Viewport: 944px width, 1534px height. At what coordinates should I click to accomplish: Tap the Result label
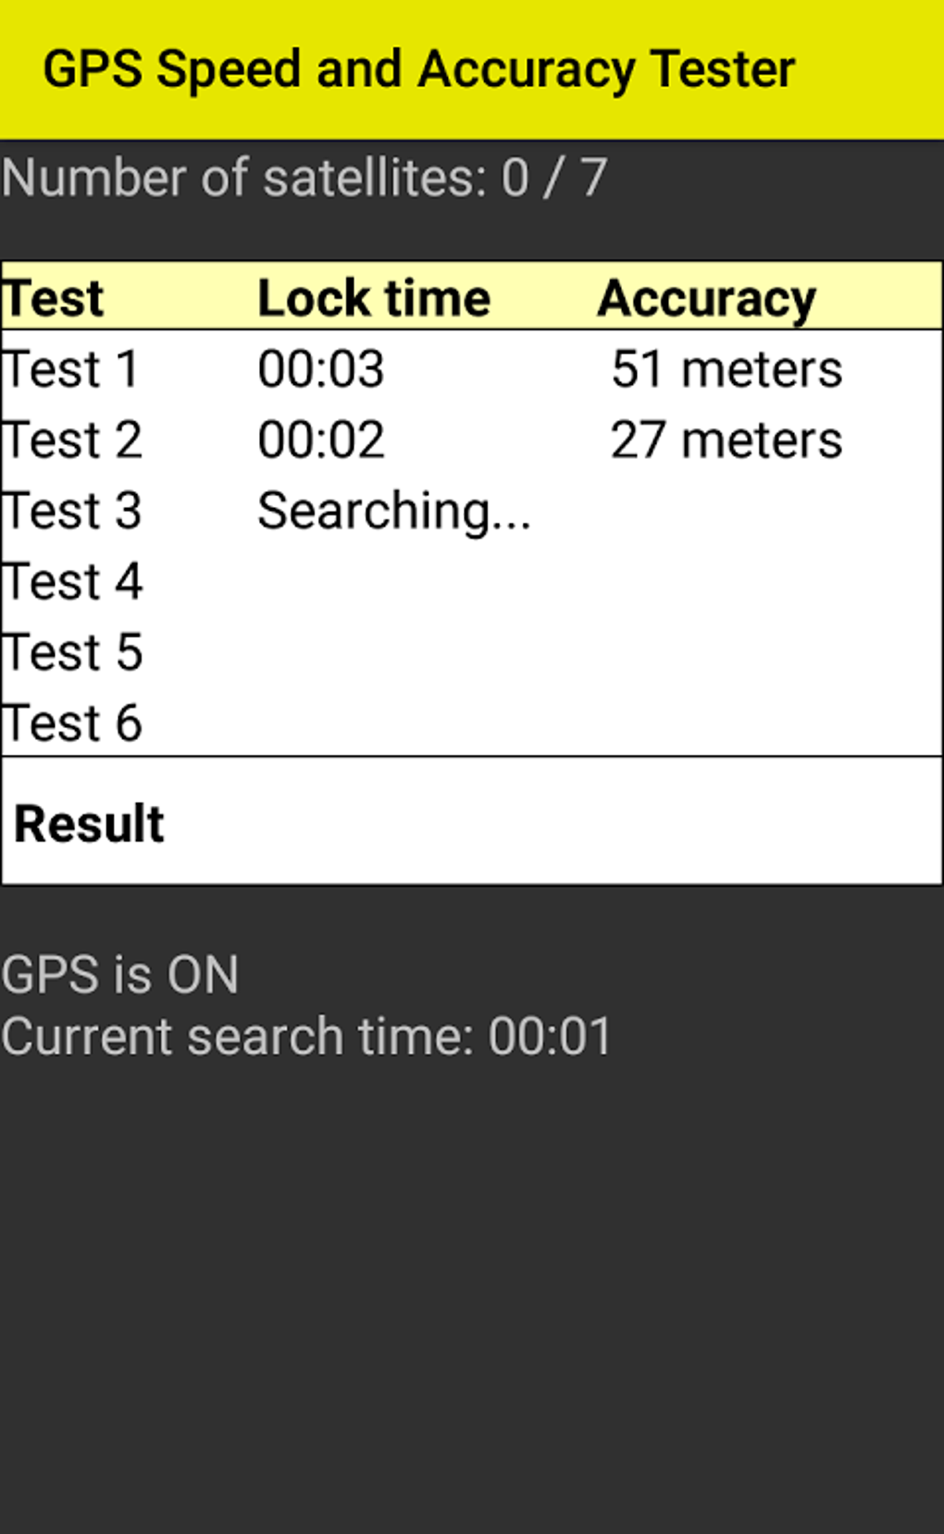pyautogui.click(x=89, y=823)
